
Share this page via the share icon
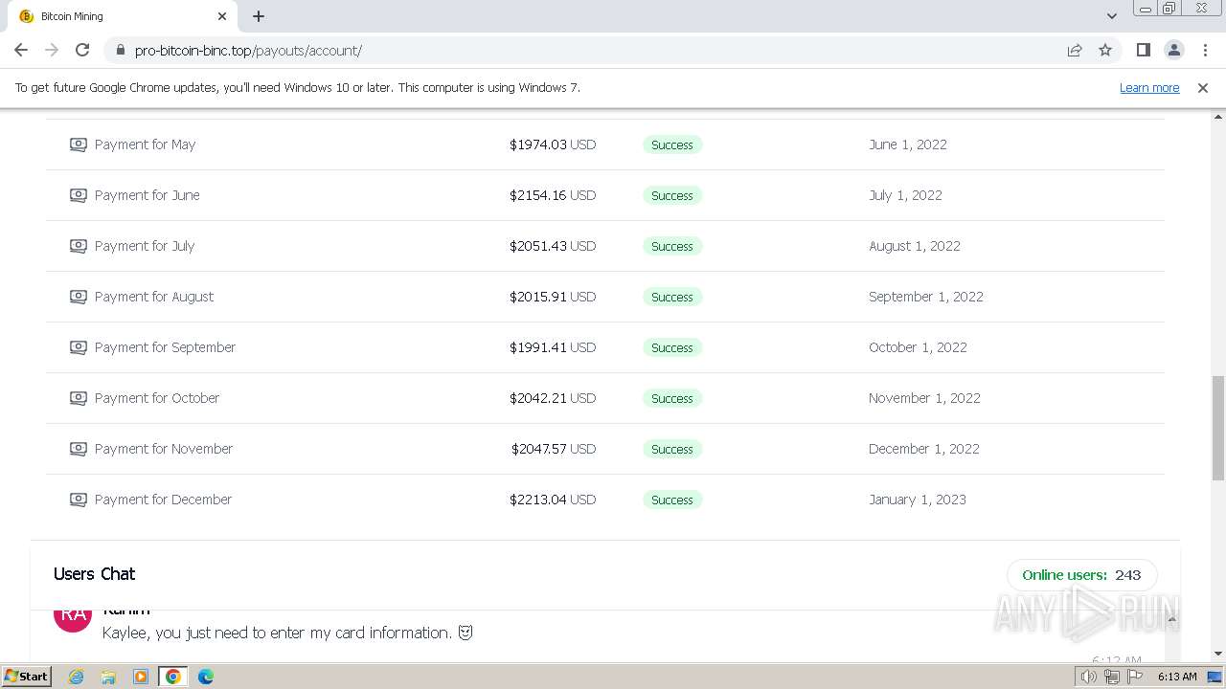tap(1075, 50)
